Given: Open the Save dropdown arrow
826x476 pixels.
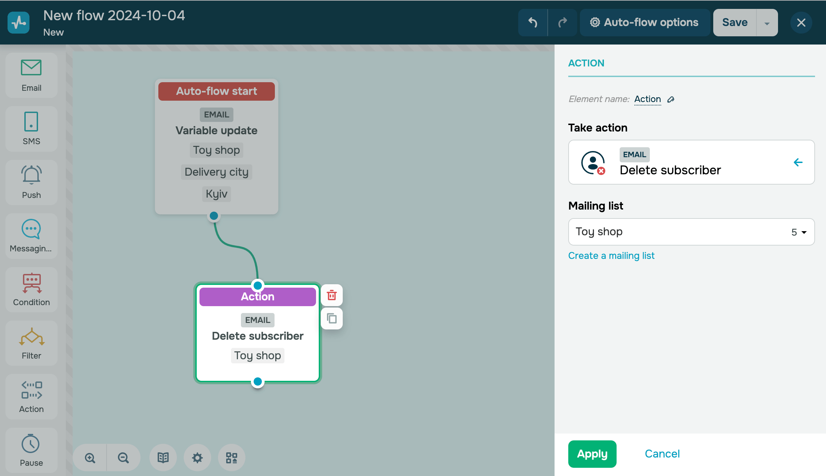Looking at the screenshot, I should point(767,23).
